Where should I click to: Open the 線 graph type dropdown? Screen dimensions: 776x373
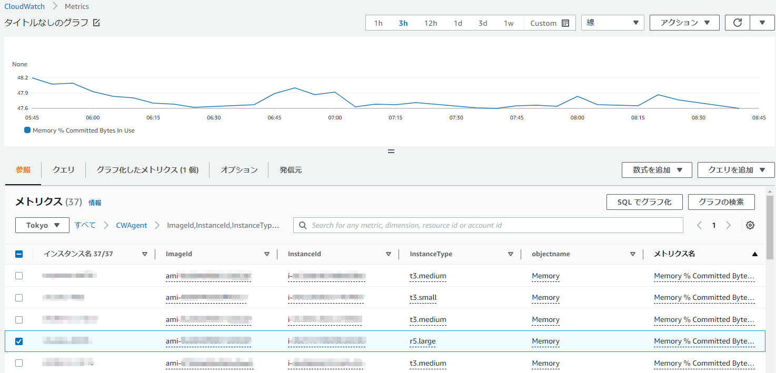612,23
